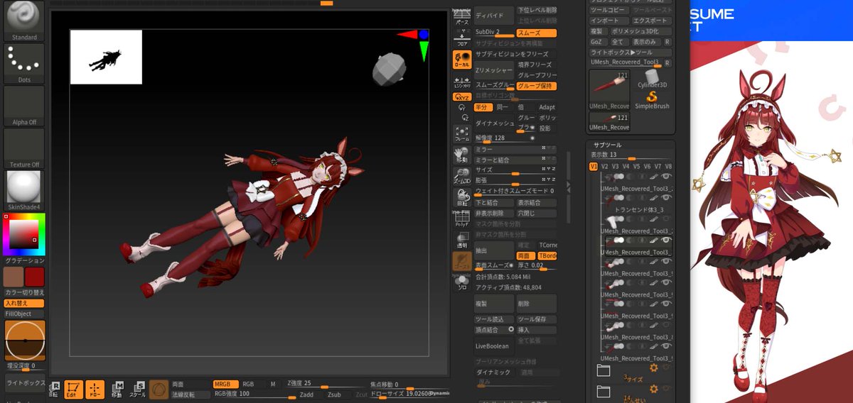The image size is (853, 403).
Task: Click the 抽出 extract button
Action: click(494, 250)
